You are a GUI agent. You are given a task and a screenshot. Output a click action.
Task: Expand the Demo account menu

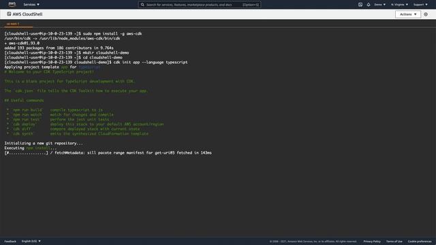[380, 5]
